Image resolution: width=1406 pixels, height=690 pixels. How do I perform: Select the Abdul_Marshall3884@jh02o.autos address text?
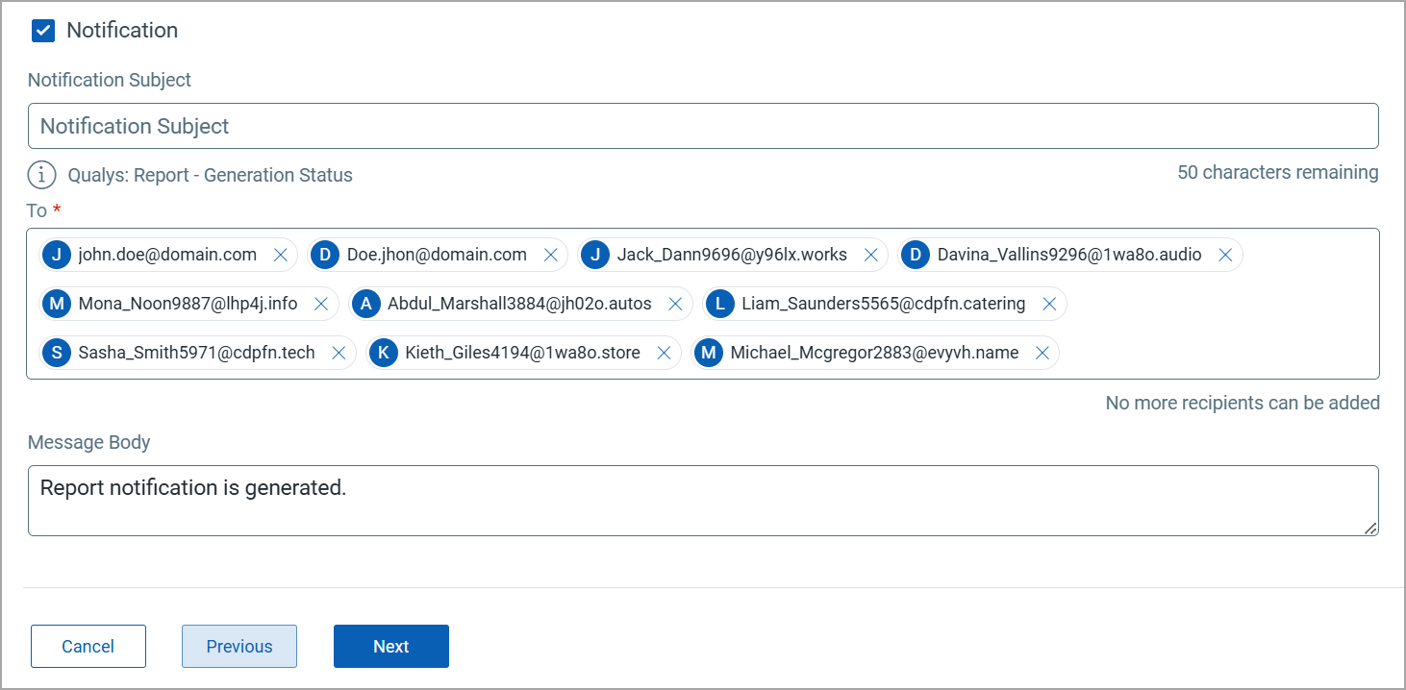click(519, 304)
